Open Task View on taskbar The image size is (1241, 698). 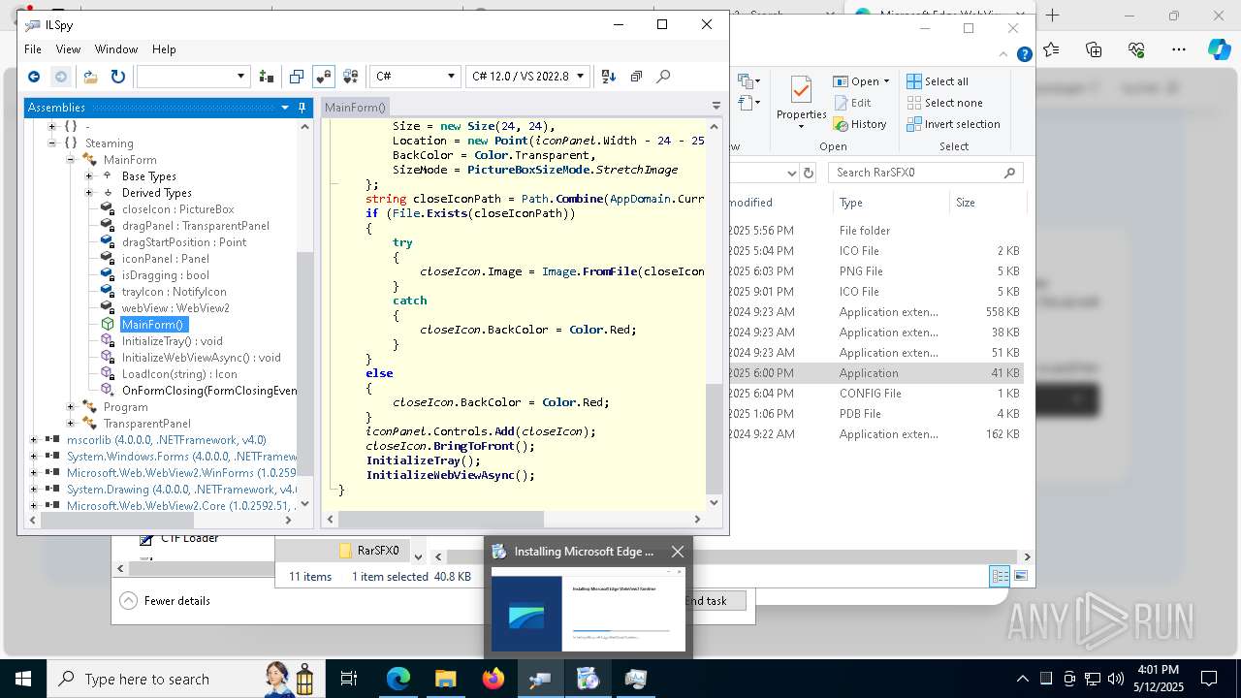[349, 679]
